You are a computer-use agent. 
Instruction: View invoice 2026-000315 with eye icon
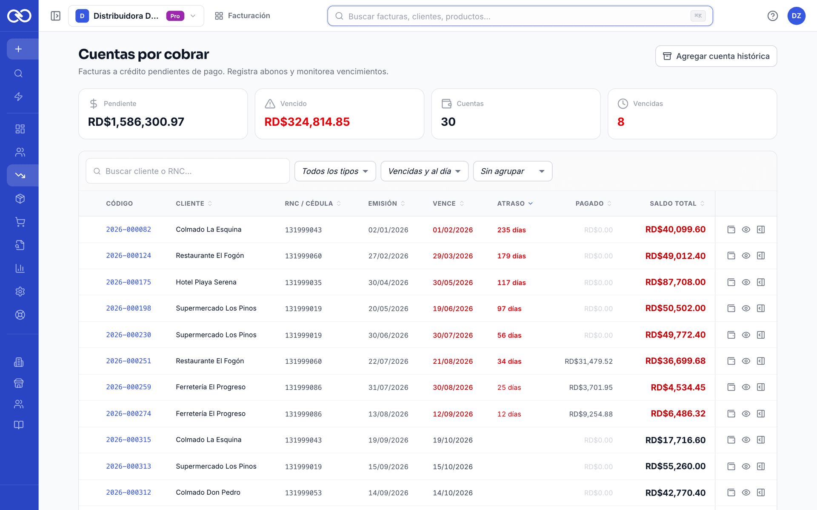click(x=746, y=440)
